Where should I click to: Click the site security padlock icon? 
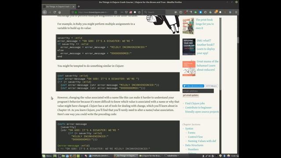click(x=76, y=12)
